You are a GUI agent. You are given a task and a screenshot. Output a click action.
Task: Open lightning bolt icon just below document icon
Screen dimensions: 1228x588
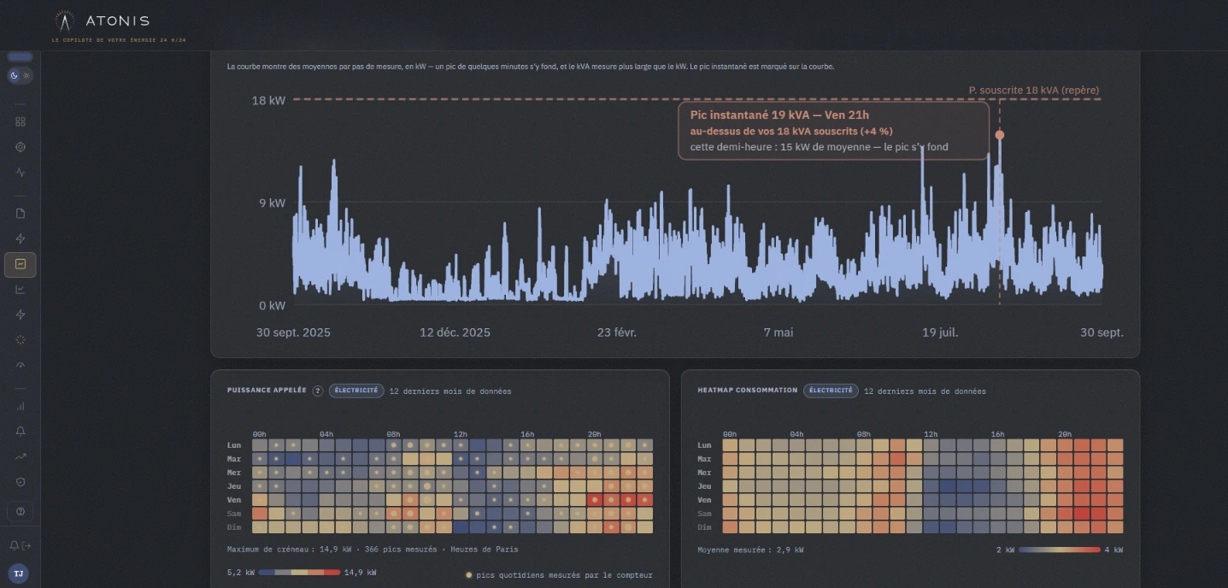click(x=21, y=238)
